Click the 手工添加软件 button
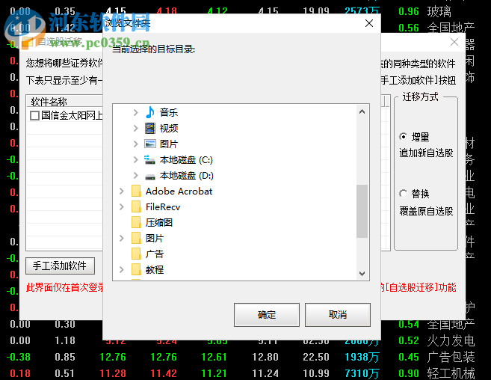This screenshot has width=491, height=380. (x=60, y=266)
